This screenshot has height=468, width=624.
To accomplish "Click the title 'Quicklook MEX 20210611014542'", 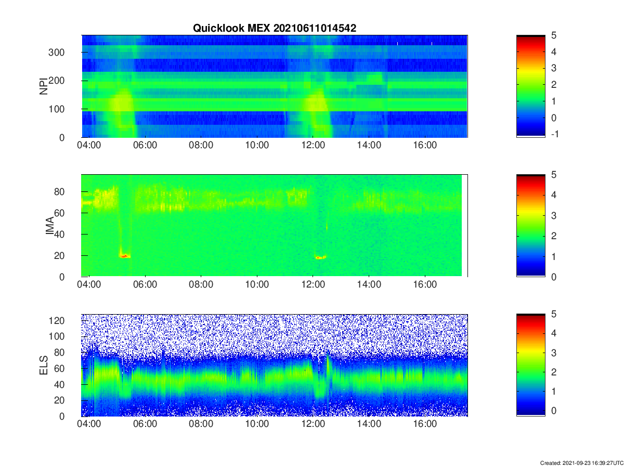I will pos(275,29).
